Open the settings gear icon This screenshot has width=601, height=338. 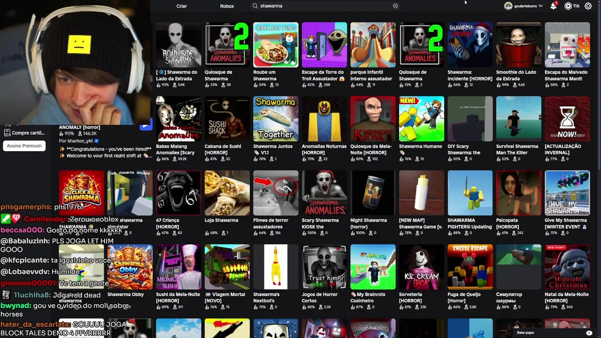588,6
